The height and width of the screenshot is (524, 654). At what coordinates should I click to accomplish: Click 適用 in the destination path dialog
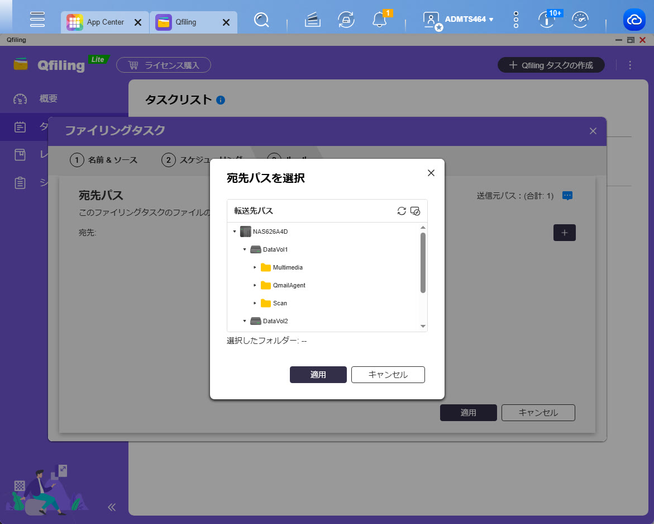tap(318, 375)
